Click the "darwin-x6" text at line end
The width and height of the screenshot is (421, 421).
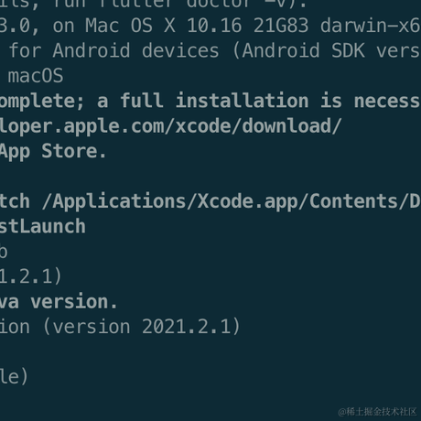point(371,26)
